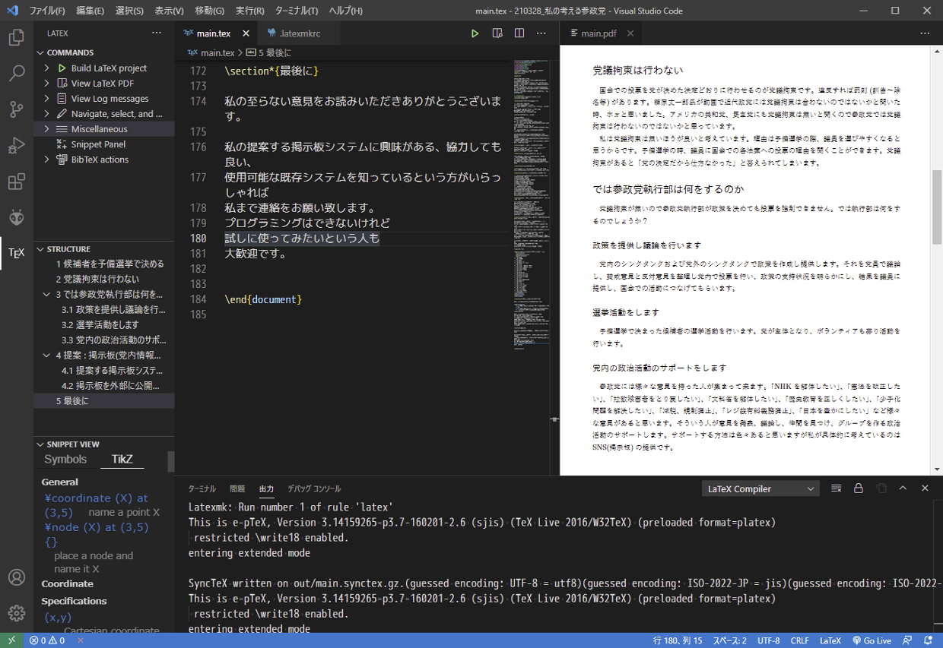Open Source Control view icon
Viewport: 943px width, 648px height.
[16, 109]
